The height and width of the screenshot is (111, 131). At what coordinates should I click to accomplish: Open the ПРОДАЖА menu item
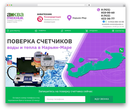tap(93, 31)
